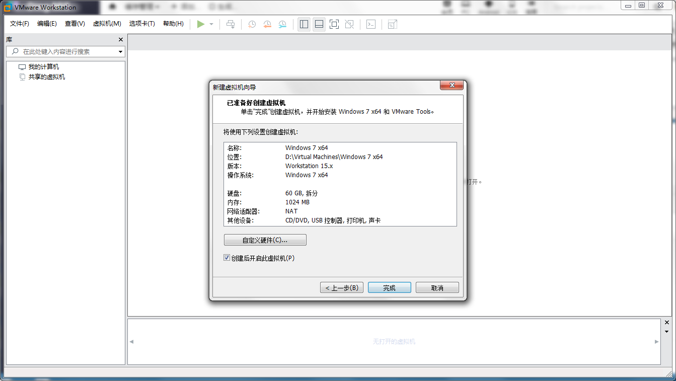Open the power options dropdown arrow beside play
The width and height of the screenshot is (676, 381).
pos(211,24)
